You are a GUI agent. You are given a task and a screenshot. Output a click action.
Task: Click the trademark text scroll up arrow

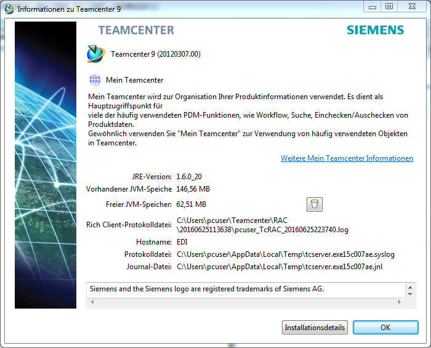[410, 288]
